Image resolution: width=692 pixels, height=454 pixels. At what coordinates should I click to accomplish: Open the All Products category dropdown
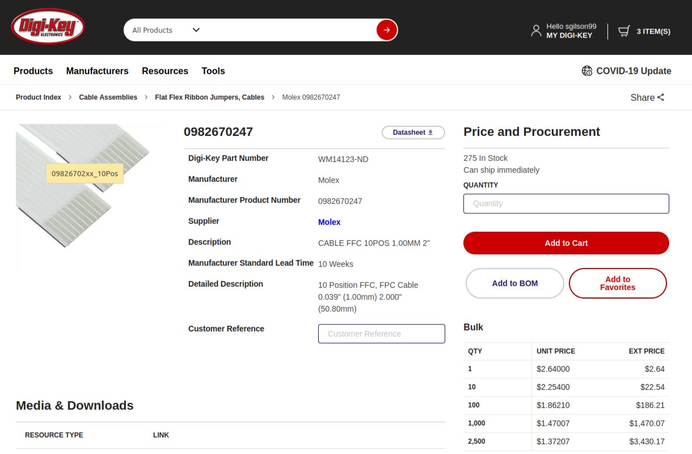[x=166, y=30]
